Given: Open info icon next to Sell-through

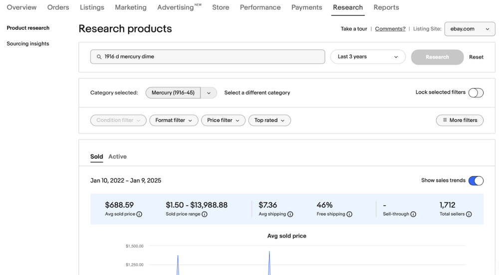Looking at the screenshot, I should pyautogui.click(x=413, y=214).
